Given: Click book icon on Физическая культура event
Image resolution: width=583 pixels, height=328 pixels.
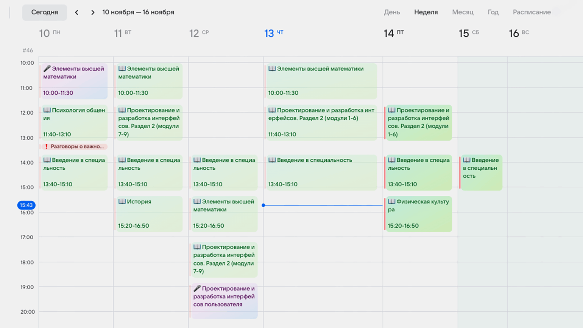Looking at the screenshot, I should pyautogui.click(x=391, y=201).
